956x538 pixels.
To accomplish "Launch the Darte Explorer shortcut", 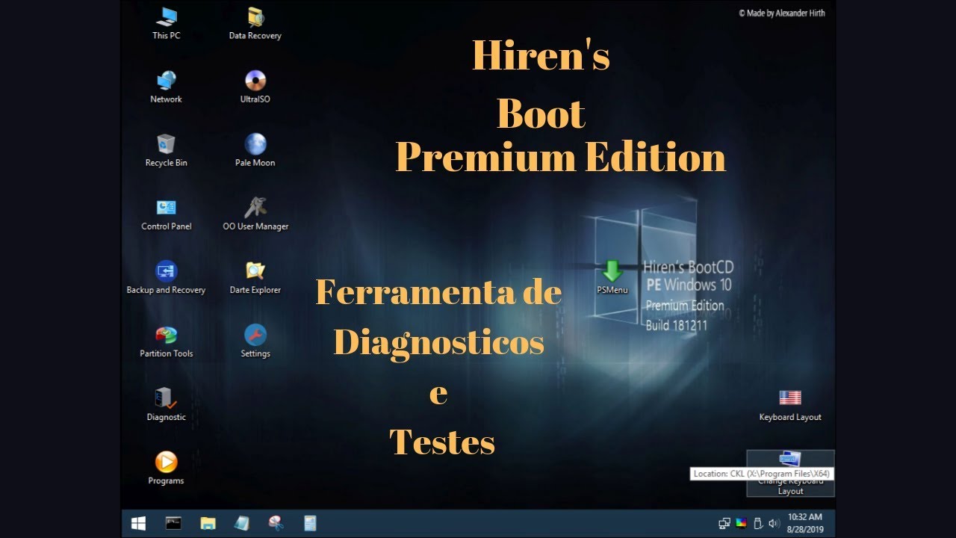I will tap(255, 277).
